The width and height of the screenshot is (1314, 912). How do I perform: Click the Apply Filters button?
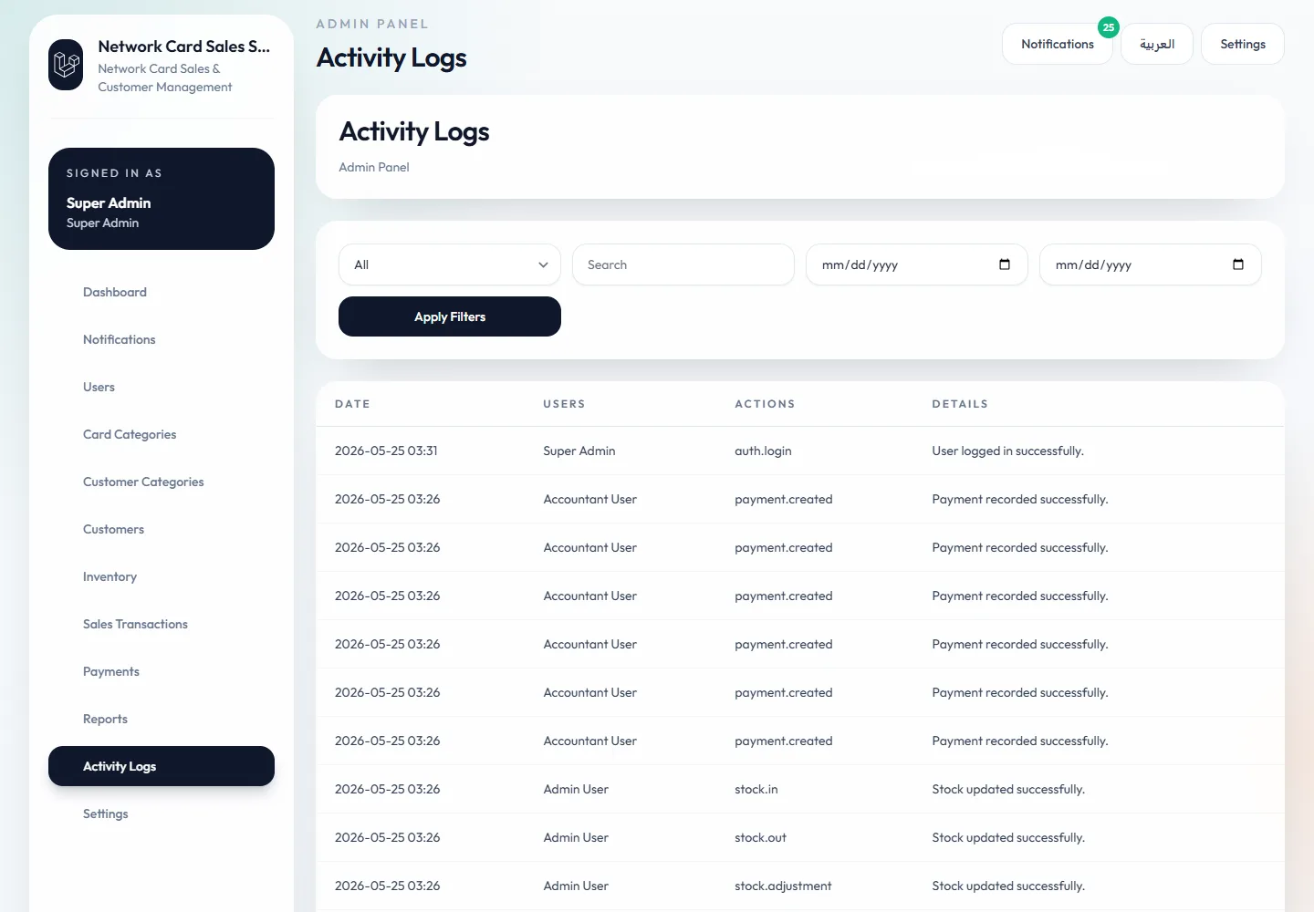tap(450, 316)
